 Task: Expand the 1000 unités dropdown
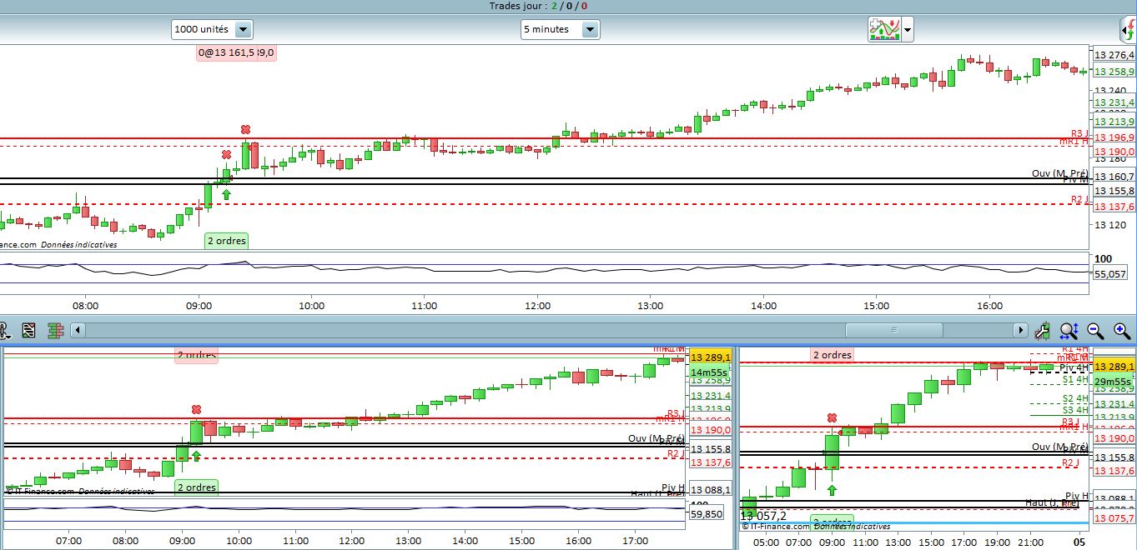[243, 29]
